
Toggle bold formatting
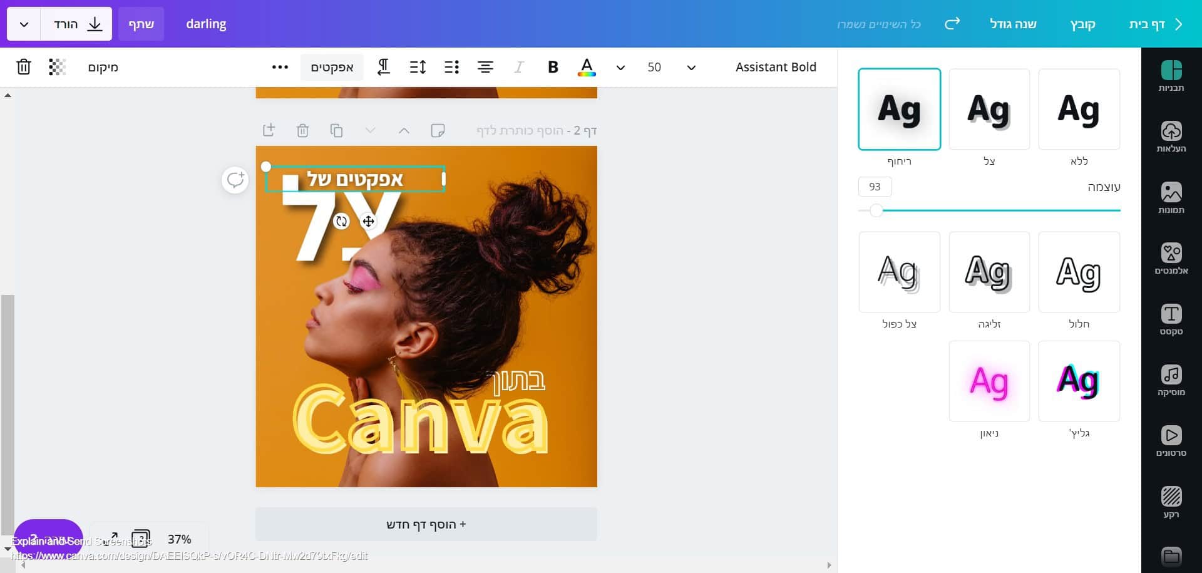click(x=553, y=67)
